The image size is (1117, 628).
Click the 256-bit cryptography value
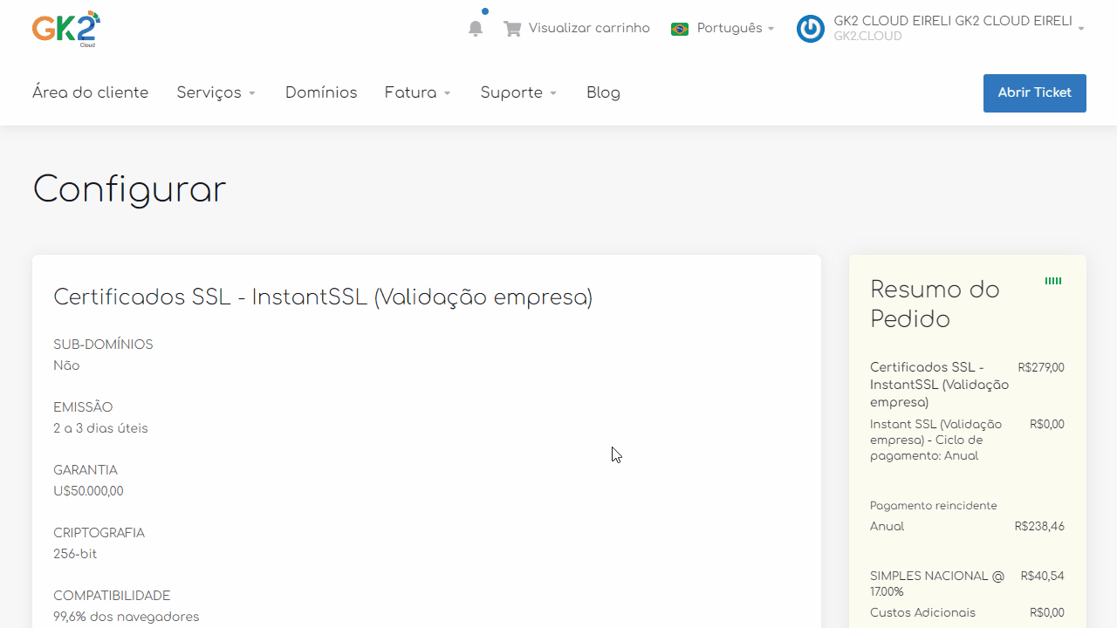pyautogui.click(x=75, y=554)
